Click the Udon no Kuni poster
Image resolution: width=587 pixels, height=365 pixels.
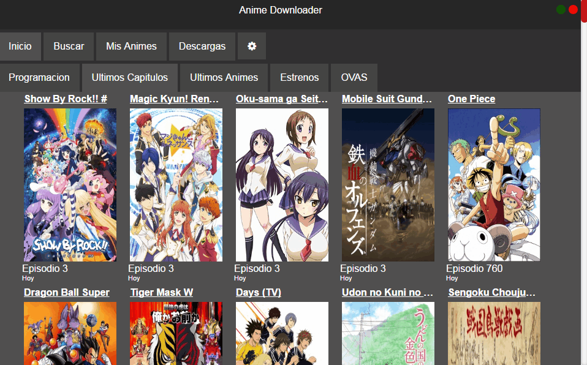tap(388, 334)
